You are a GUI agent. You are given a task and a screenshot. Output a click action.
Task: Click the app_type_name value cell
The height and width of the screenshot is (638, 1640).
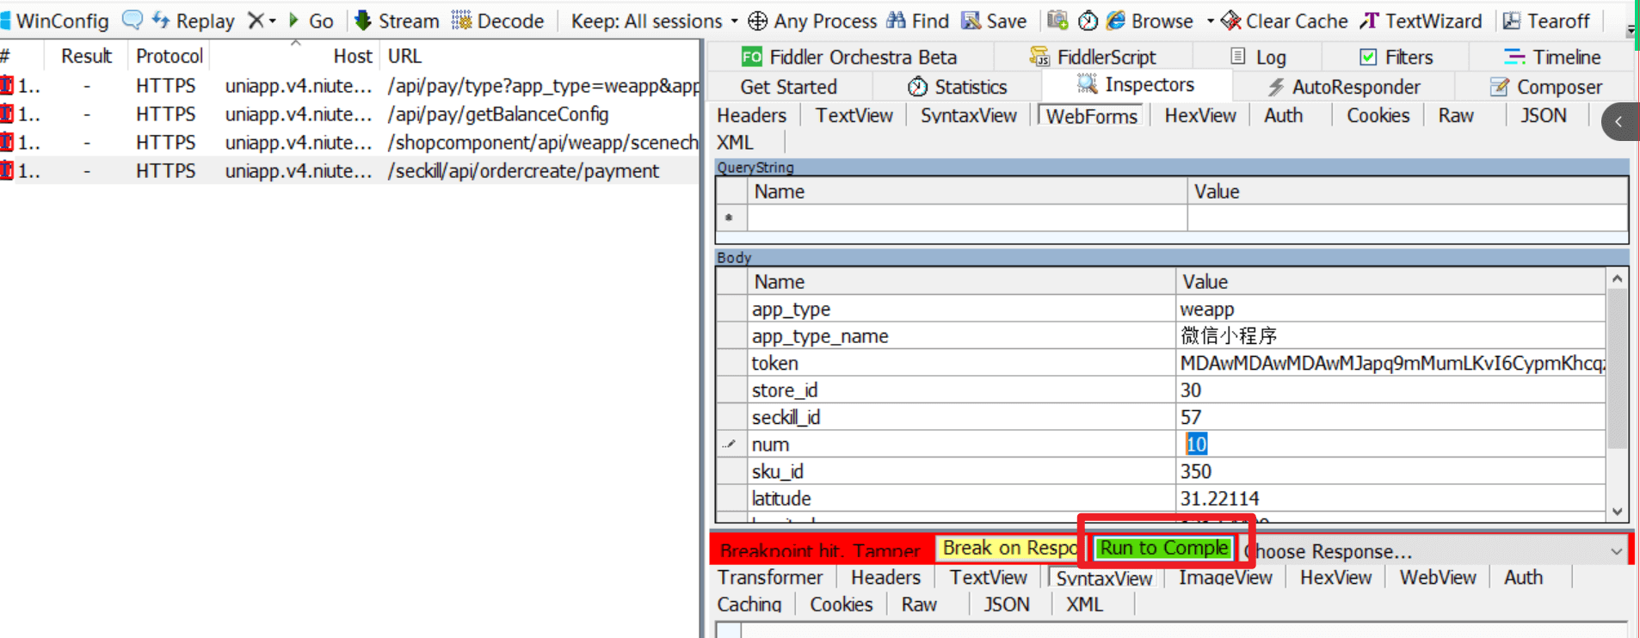point(1390,336)
